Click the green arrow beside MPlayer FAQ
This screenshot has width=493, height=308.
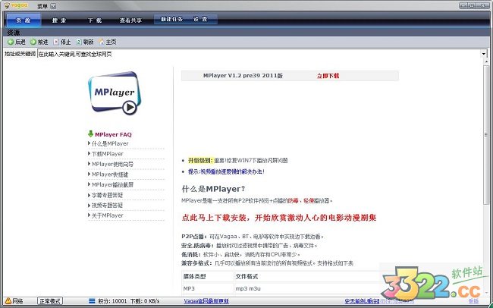pyautogui.click(x=90, y=134)
